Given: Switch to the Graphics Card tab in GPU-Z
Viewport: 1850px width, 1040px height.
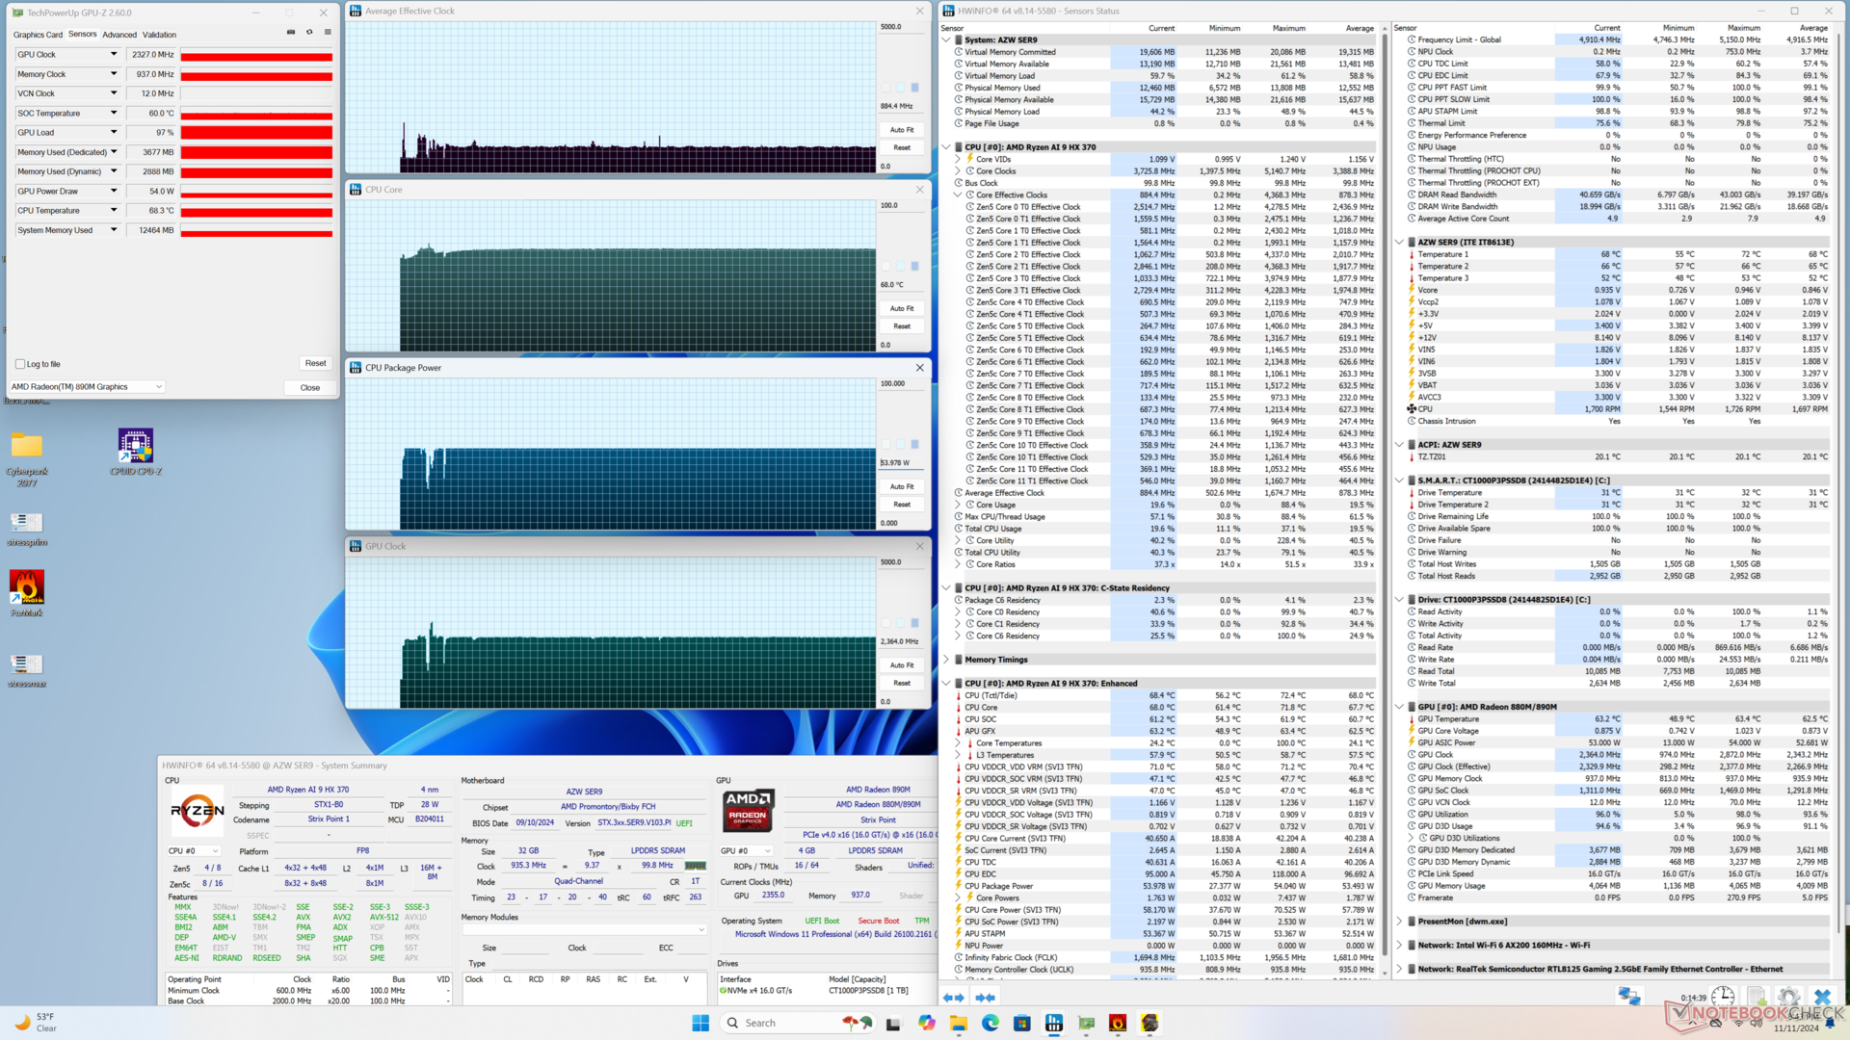Looking at the screenshot, I should (38, 35).
